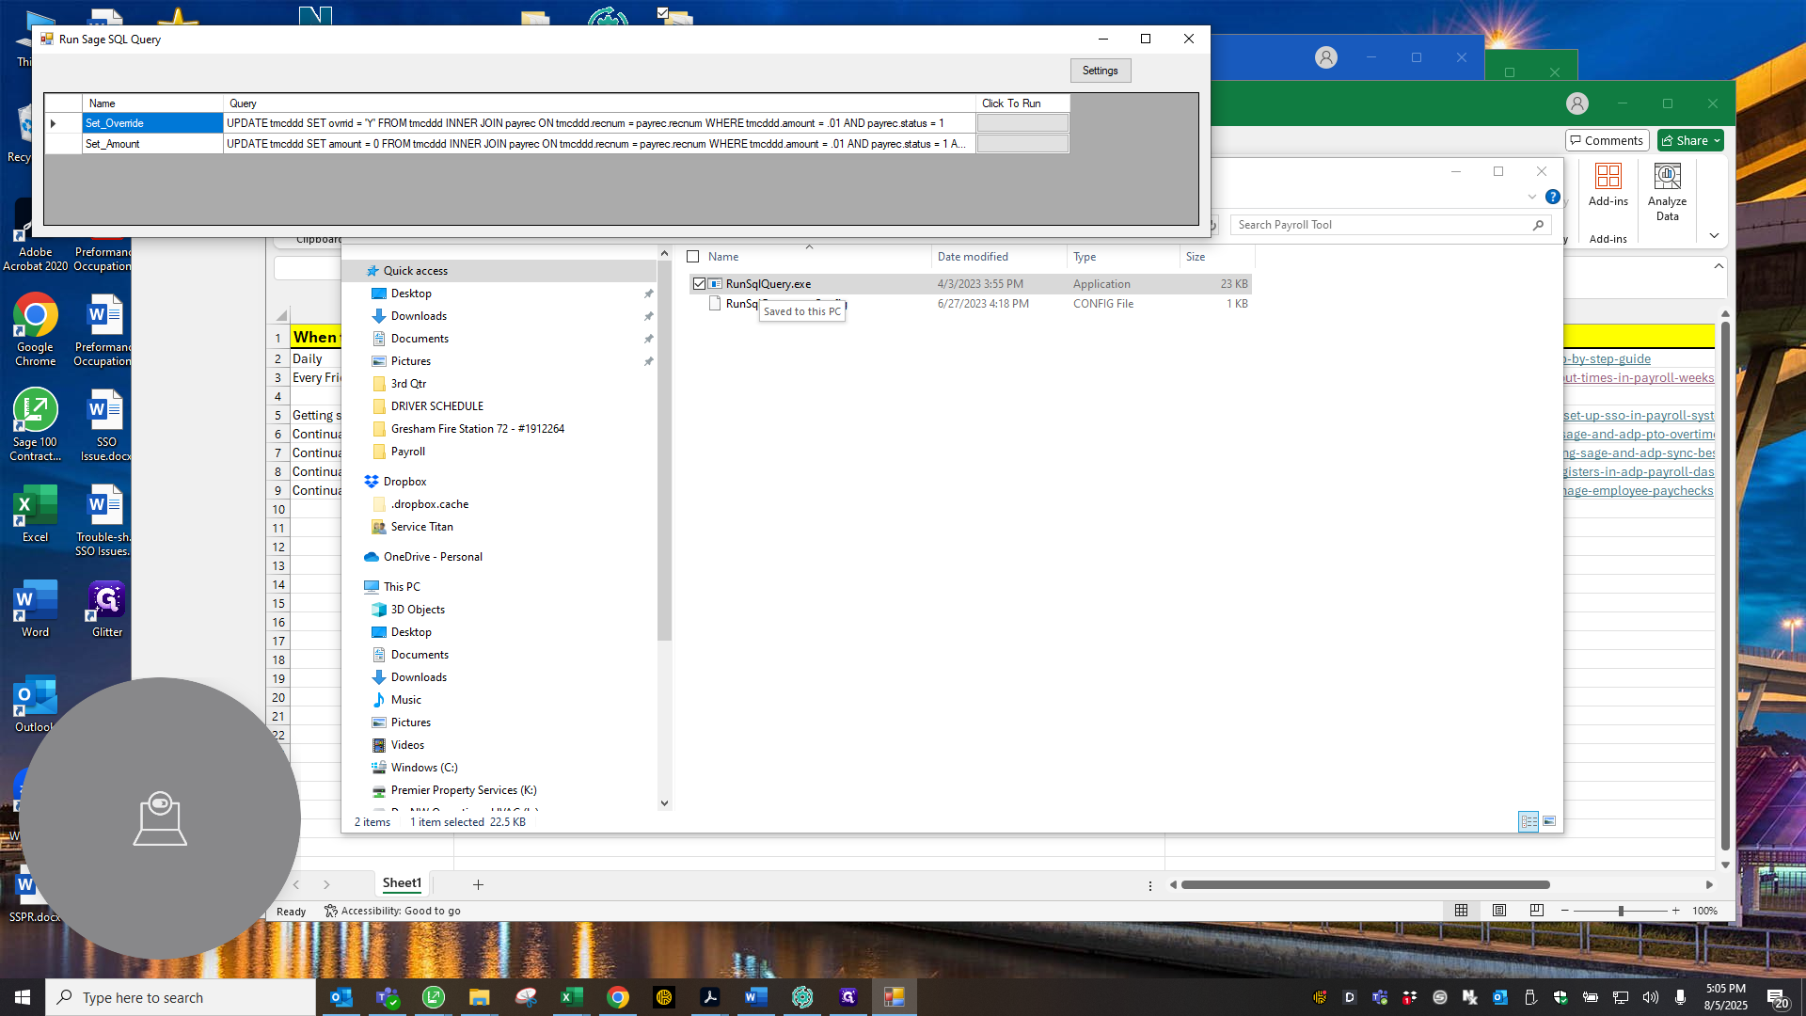Open 3D Objects under This PC
This screenshot has width=1806, height=1016.
coord(418,610)
